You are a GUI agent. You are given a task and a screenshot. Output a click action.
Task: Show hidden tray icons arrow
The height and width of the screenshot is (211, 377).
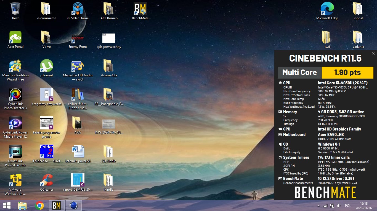click(x=319, y=206)
